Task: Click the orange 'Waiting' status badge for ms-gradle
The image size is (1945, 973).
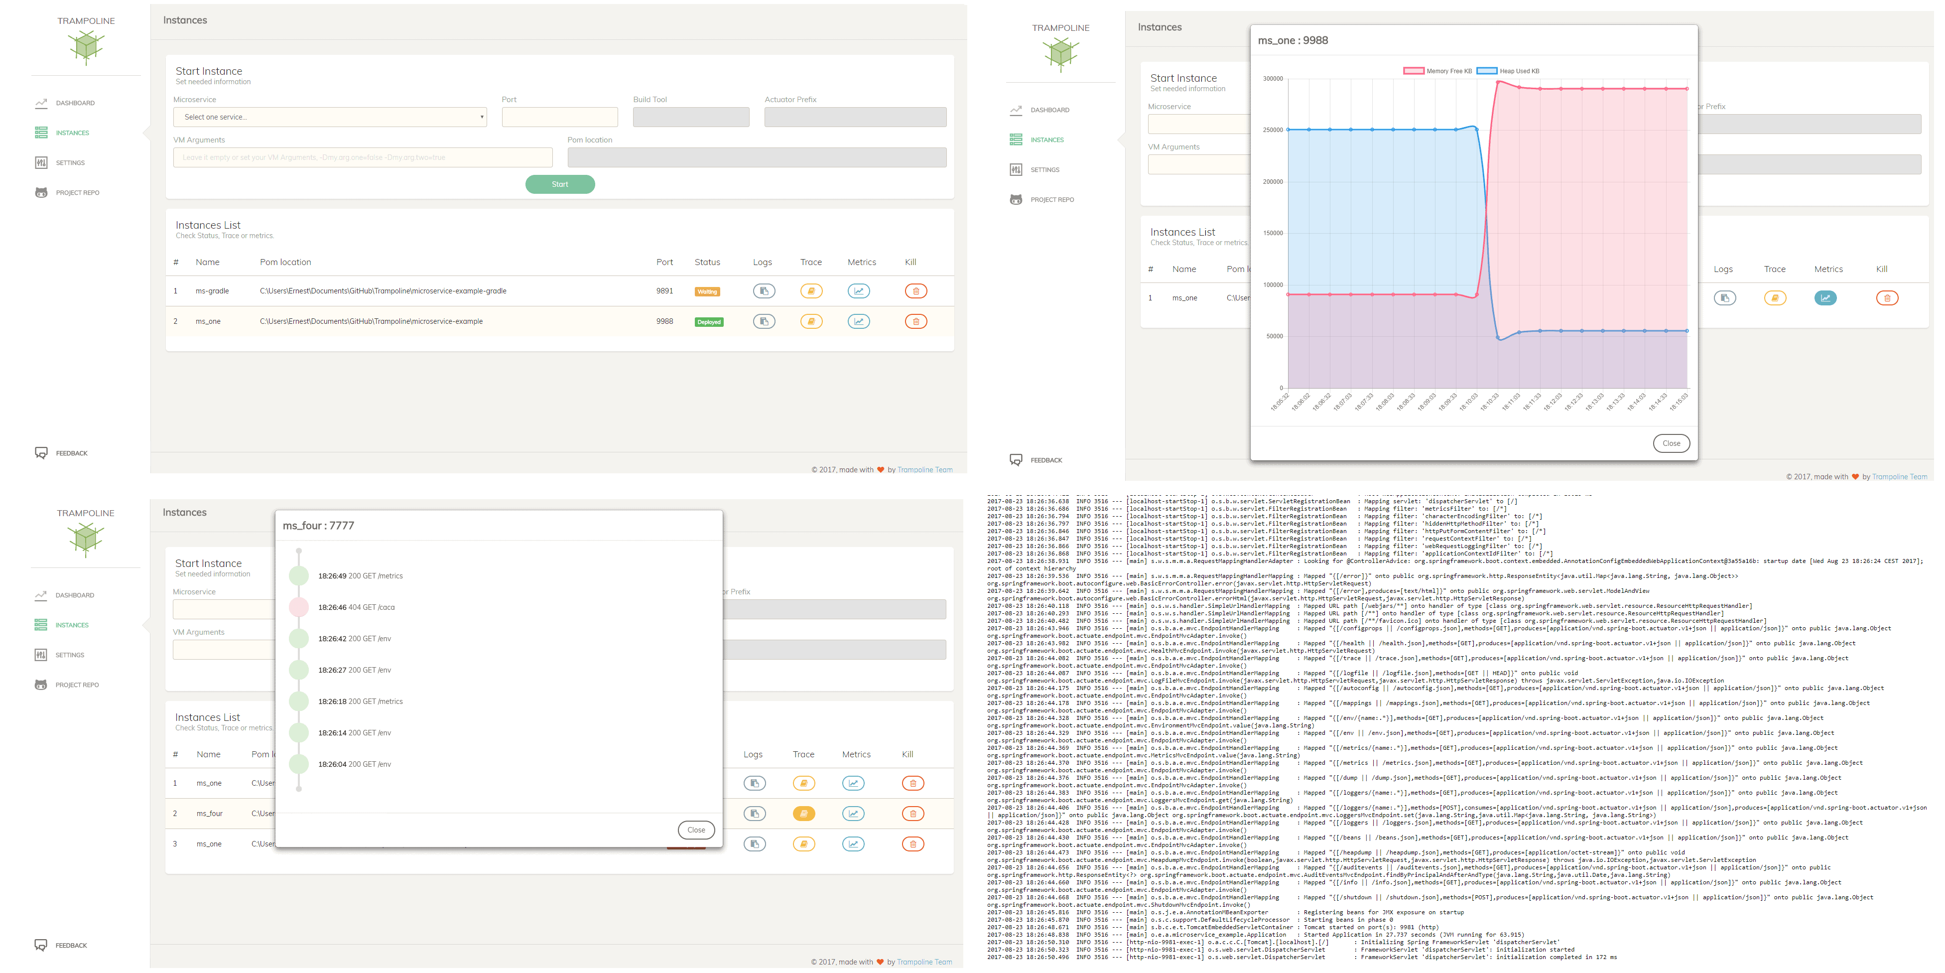Action: pos(707,291)
